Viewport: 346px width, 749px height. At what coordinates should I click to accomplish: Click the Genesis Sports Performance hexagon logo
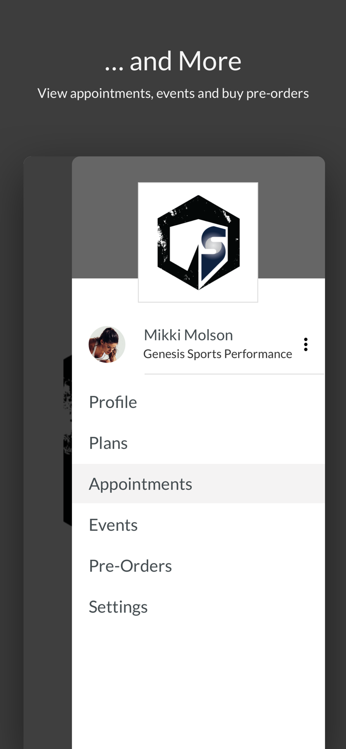[198, 242]
